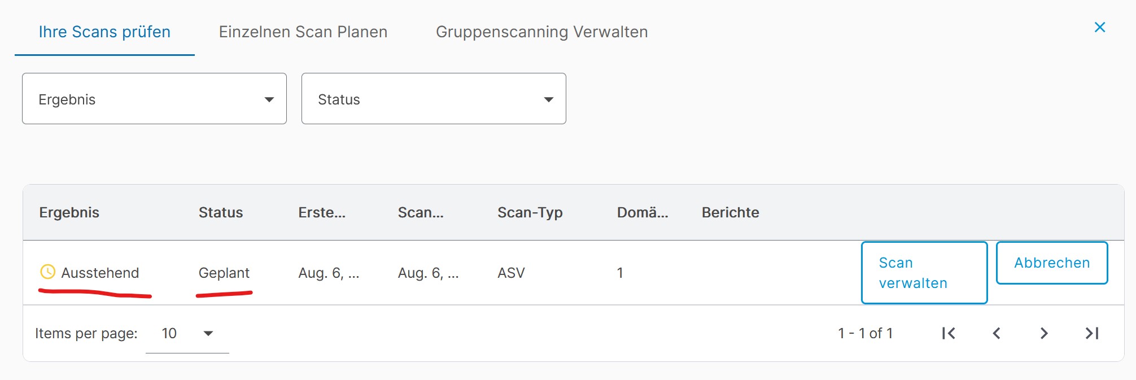Switch to Gruppenscanning Verwalten tab
This screenshot has width=1136, height=380.
pyautogui.click(x=542, y=32)
